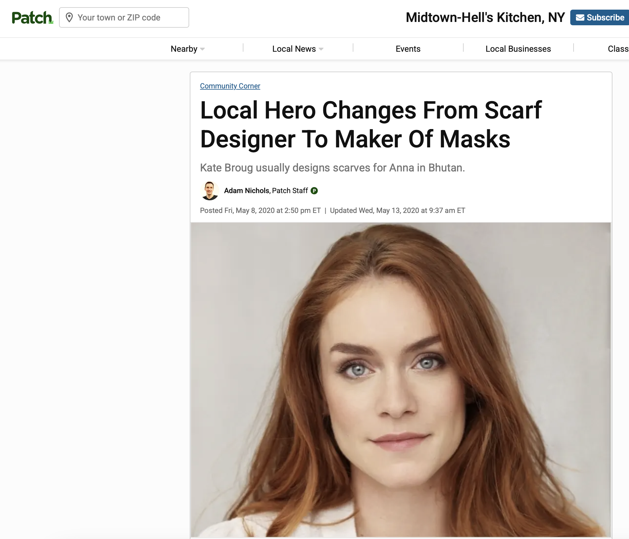Open Adam Nichols author avatar
Screen dimensions: 629x539
click(x=209, y=191)
